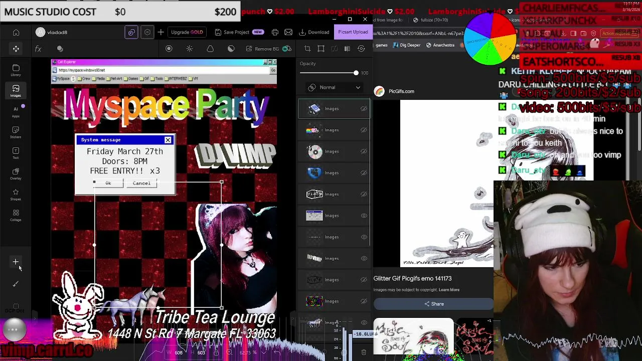Open the fx effects tool
Image resolution: width=642 pixels, height=361 pixels.
point(38,49)
